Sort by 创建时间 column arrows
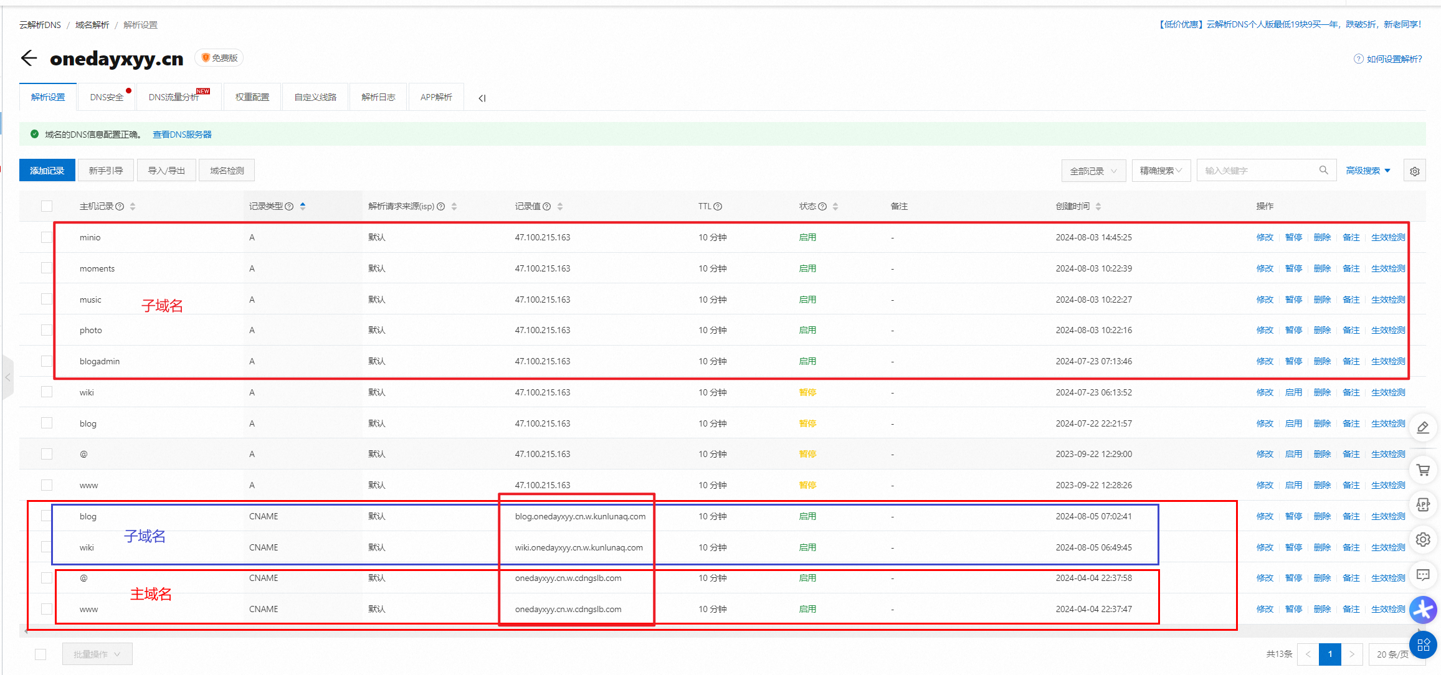This screenshot has height=675, width=1441. pyautogui.click(x=1098, y=207)
